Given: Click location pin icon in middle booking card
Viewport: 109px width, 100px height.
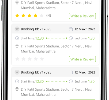Looking at the screenshot, I should point(17,46).
